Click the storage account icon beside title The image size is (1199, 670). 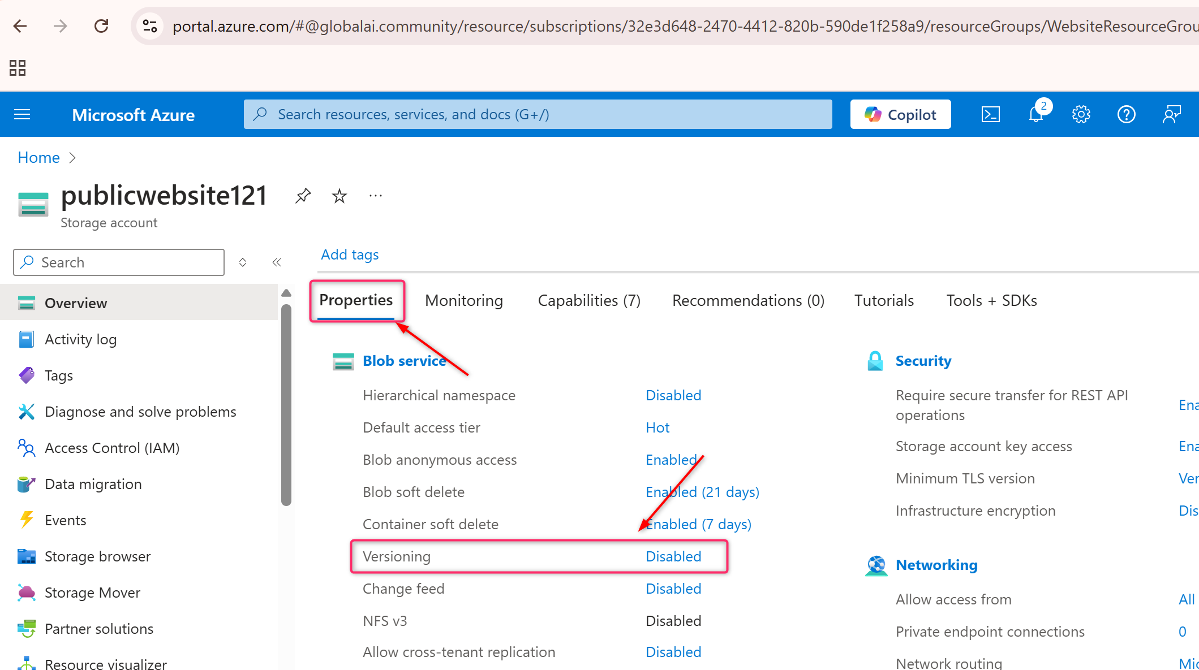(x=33, y=205)
